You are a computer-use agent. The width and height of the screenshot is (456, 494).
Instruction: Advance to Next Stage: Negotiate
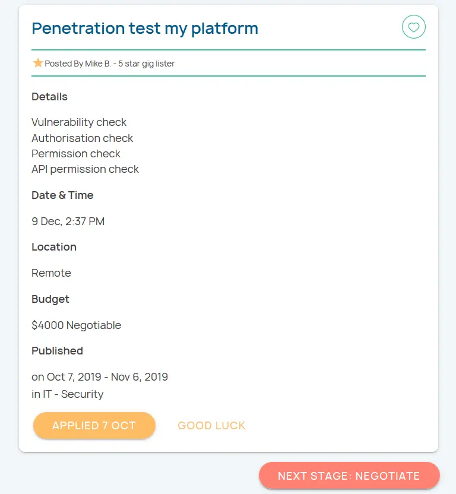349,476
